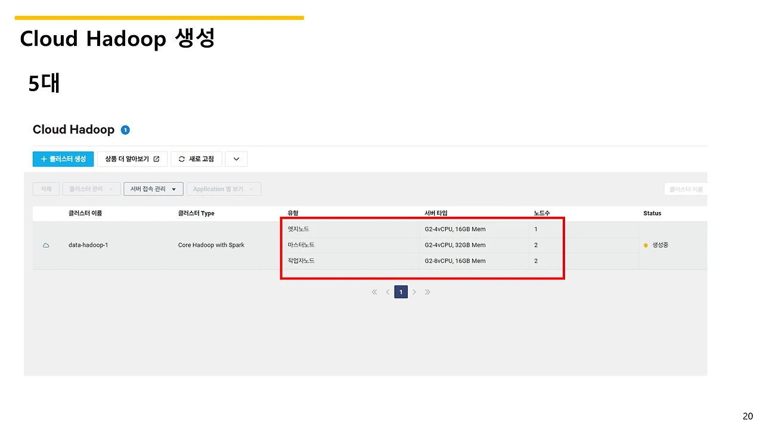This screenshot has width=763, height=429.
Task: Click the 클러스터 Type column header
Action: pyautogui.click(x=196, y=213)
